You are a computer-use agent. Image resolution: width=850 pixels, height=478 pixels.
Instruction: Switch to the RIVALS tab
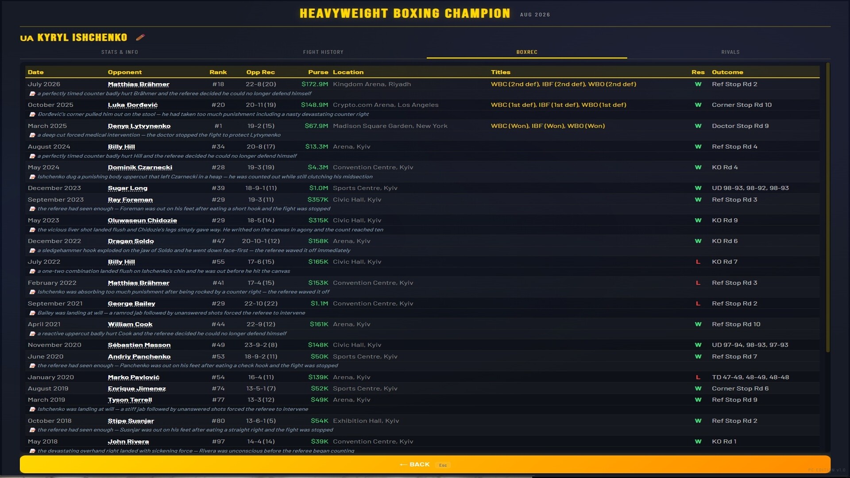point(730,52)
